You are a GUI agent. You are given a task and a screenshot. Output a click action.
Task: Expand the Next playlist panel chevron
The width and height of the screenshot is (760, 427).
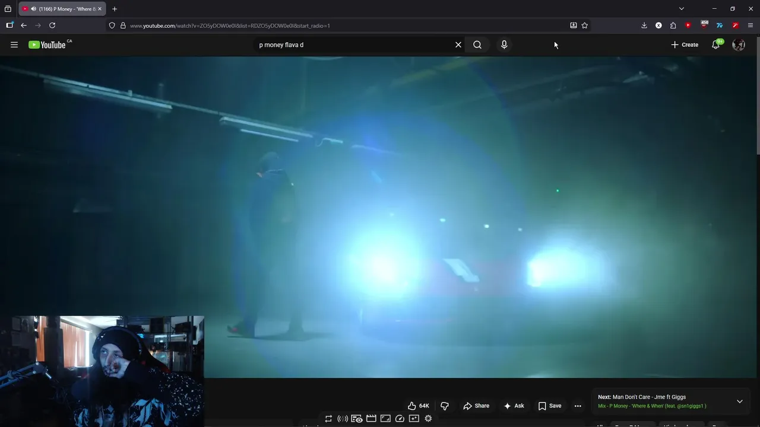[x=740, y=401]
